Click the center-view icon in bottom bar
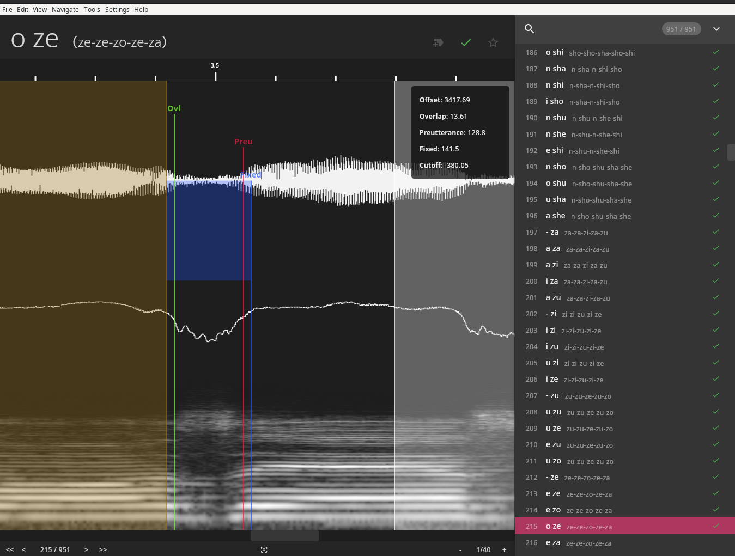Screen dimensions: 735x556 264,549
